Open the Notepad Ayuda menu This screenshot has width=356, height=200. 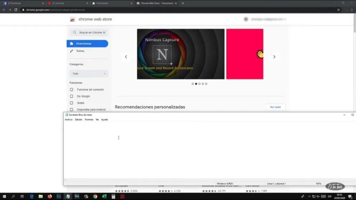[104, 119]
